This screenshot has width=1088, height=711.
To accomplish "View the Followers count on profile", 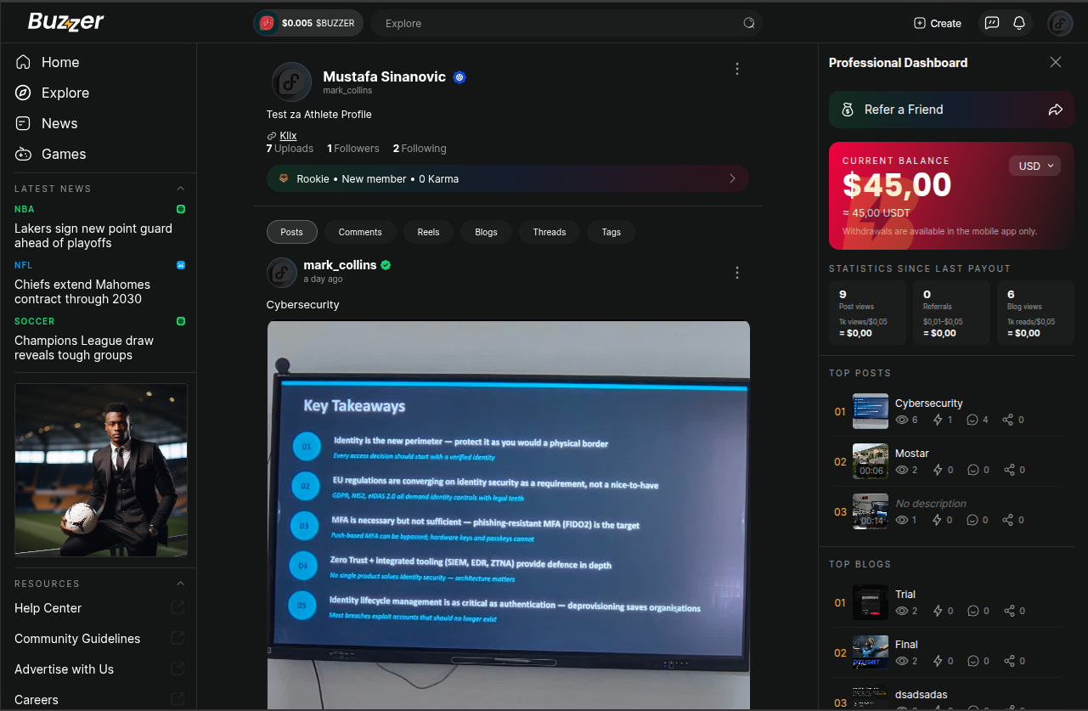I will tap(353, 149).
